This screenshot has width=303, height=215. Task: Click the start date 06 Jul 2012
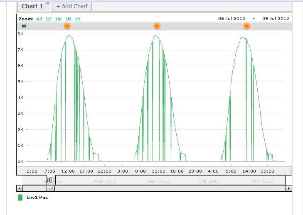click(x=232, y=18)
